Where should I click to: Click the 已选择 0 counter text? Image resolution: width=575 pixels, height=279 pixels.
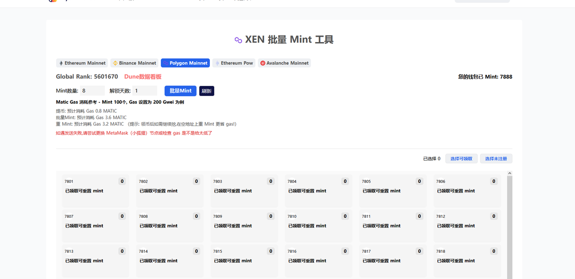pyautogui.click(x=432, y=159)
